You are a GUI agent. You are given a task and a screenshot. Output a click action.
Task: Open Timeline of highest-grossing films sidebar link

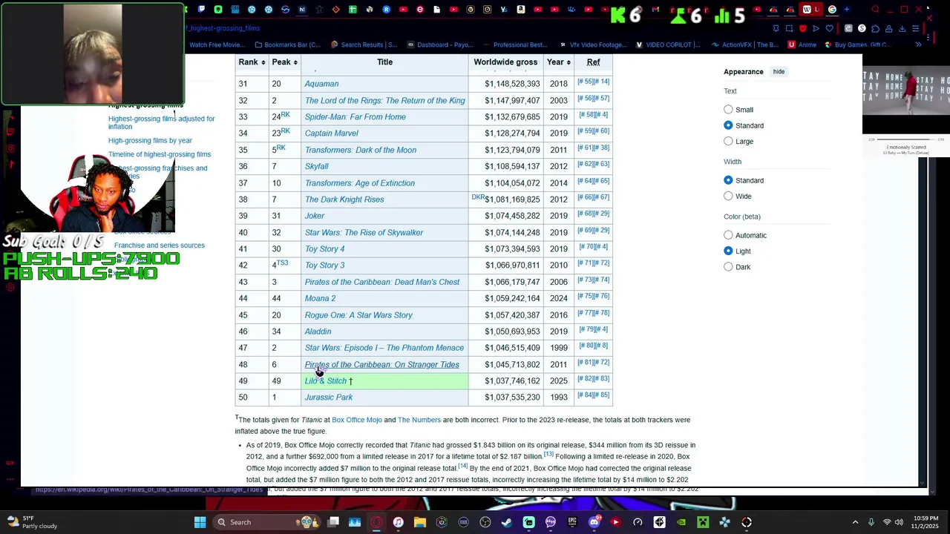[160, 154]
